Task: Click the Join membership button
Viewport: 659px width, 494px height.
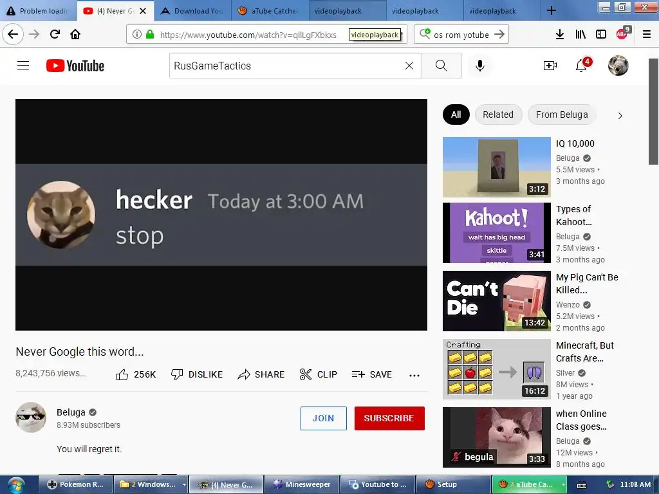Action: [323, 418]
